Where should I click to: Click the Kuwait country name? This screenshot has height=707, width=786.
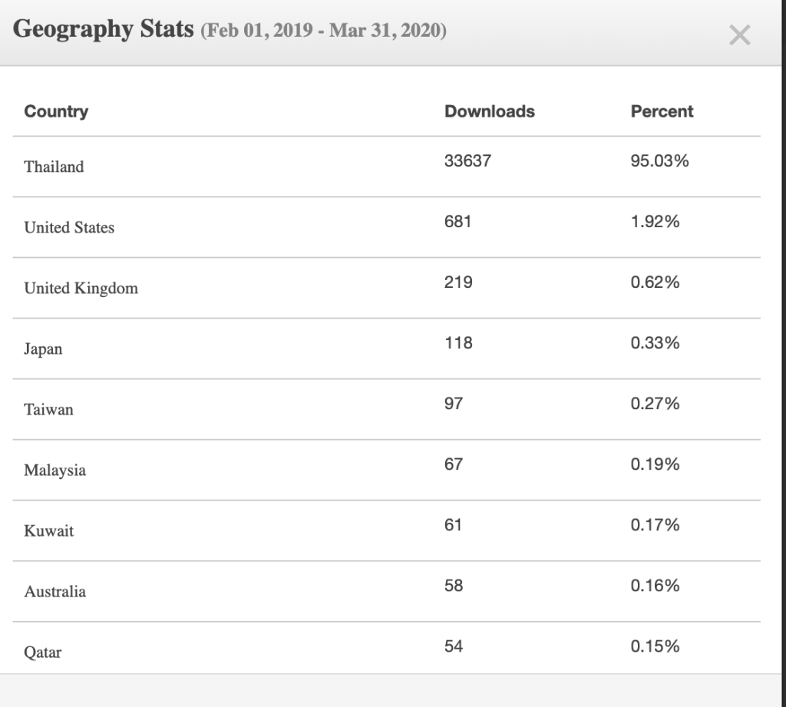pos(48,530)
